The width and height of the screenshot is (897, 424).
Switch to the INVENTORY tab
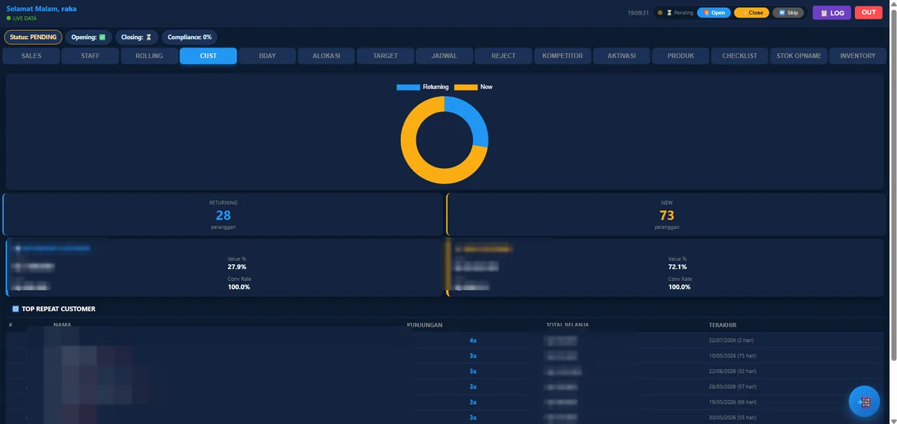858,56
